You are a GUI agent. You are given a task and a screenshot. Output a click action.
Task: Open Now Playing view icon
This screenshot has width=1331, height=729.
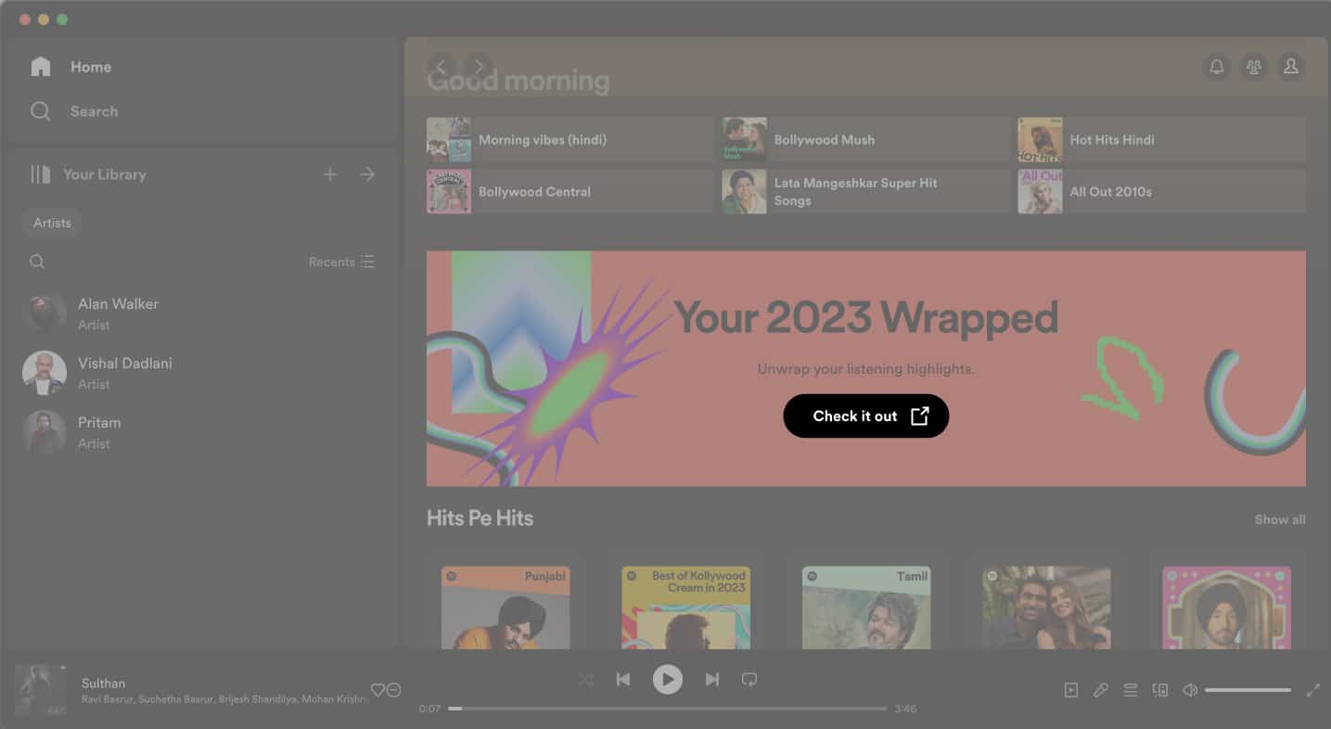coord(1071,690)
